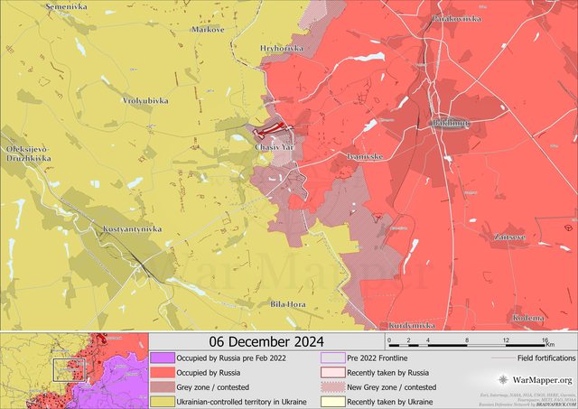Image resolution: width=578 pixels, height=409 pixels.
Task: Click the yellow Ukrainian-controlled territory legend swatch
Action: (162, 401)
